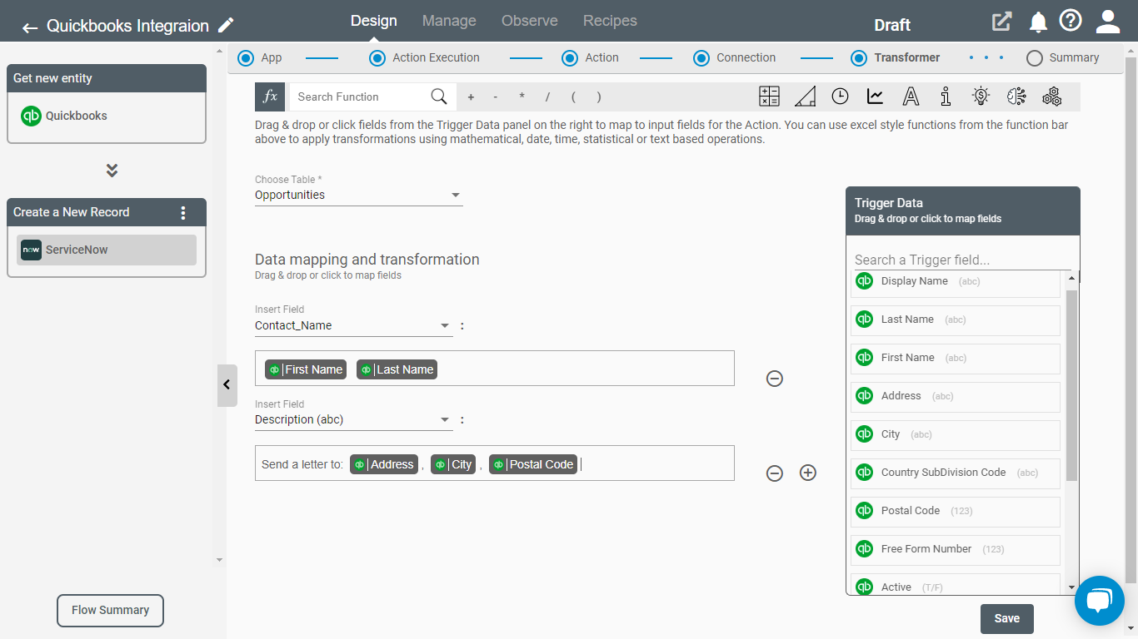Select the Connection step radio
This screenshot has height=639, width=1138.
[701, 58]
